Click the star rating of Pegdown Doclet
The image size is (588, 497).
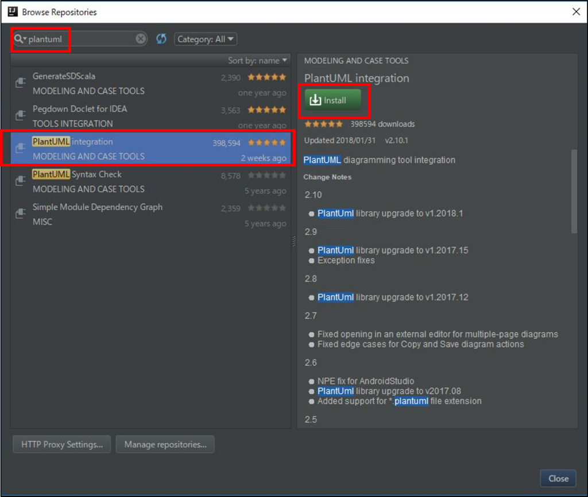(266, 110)
